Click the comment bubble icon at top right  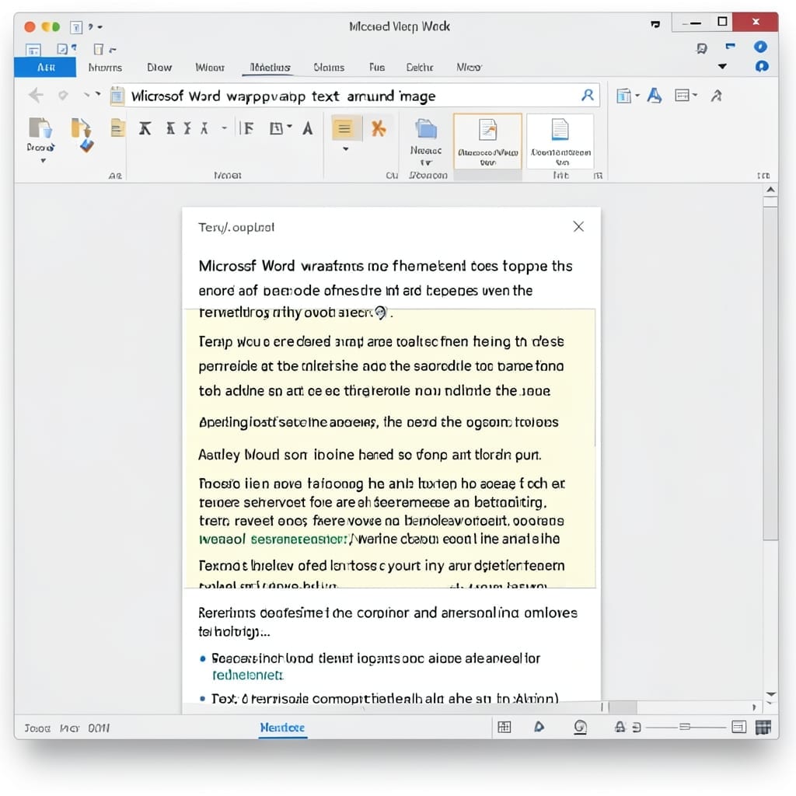pos(702,48)
